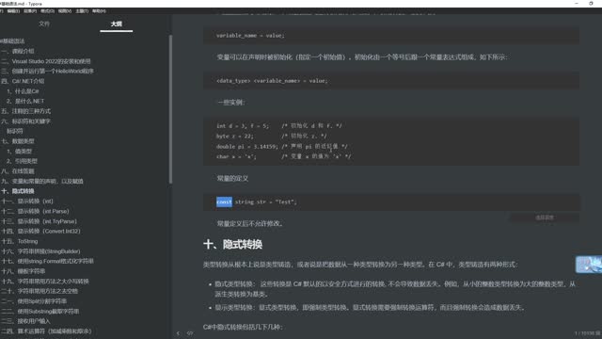Go to outline item 一、课程介绍
The width and height of the screenshot is (602, 339).
(x=18, y=51)
